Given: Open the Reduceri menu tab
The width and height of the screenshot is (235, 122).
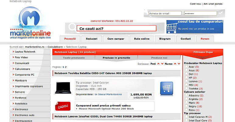Looking at the screenshot, I should (x=92, y=39).
